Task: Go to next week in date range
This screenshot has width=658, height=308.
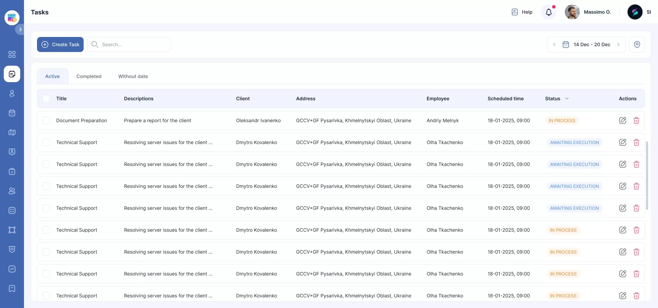Action: point(619,44)
